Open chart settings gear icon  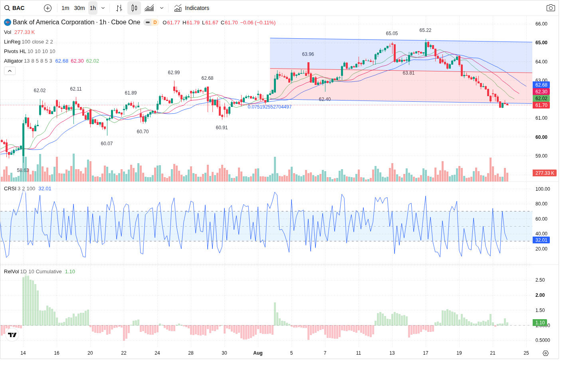[546, 353]
